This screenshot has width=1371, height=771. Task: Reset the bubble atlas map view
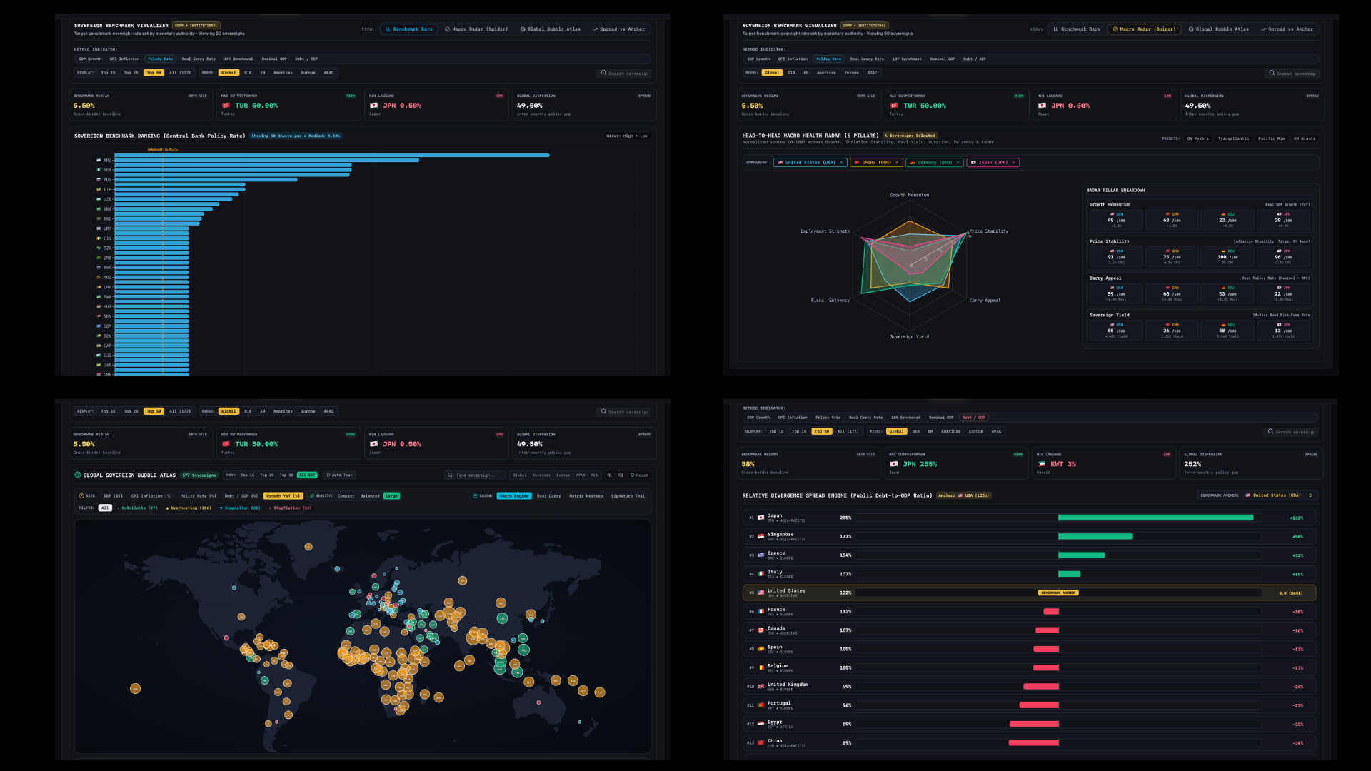[x=639, y=475]
